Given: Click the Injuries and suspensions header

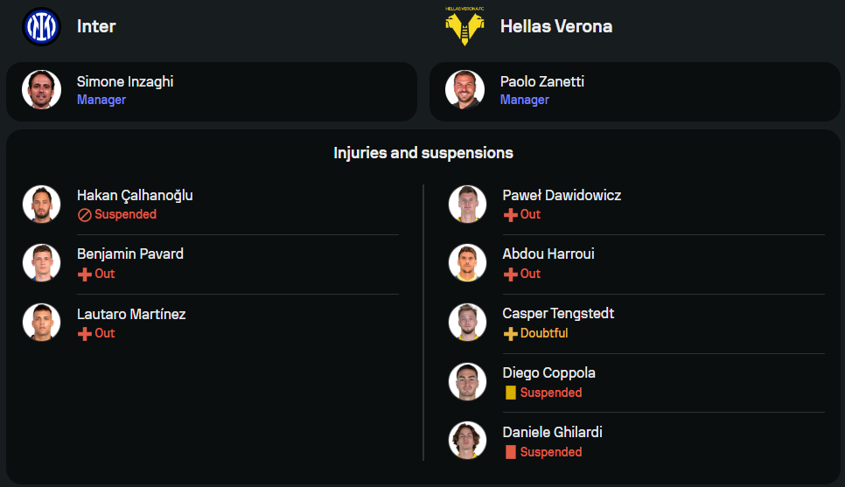Looking at the screenshot, I should coord(422,153).
